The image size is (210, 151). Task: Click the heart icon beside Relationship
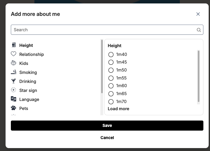tap(14, 54)
